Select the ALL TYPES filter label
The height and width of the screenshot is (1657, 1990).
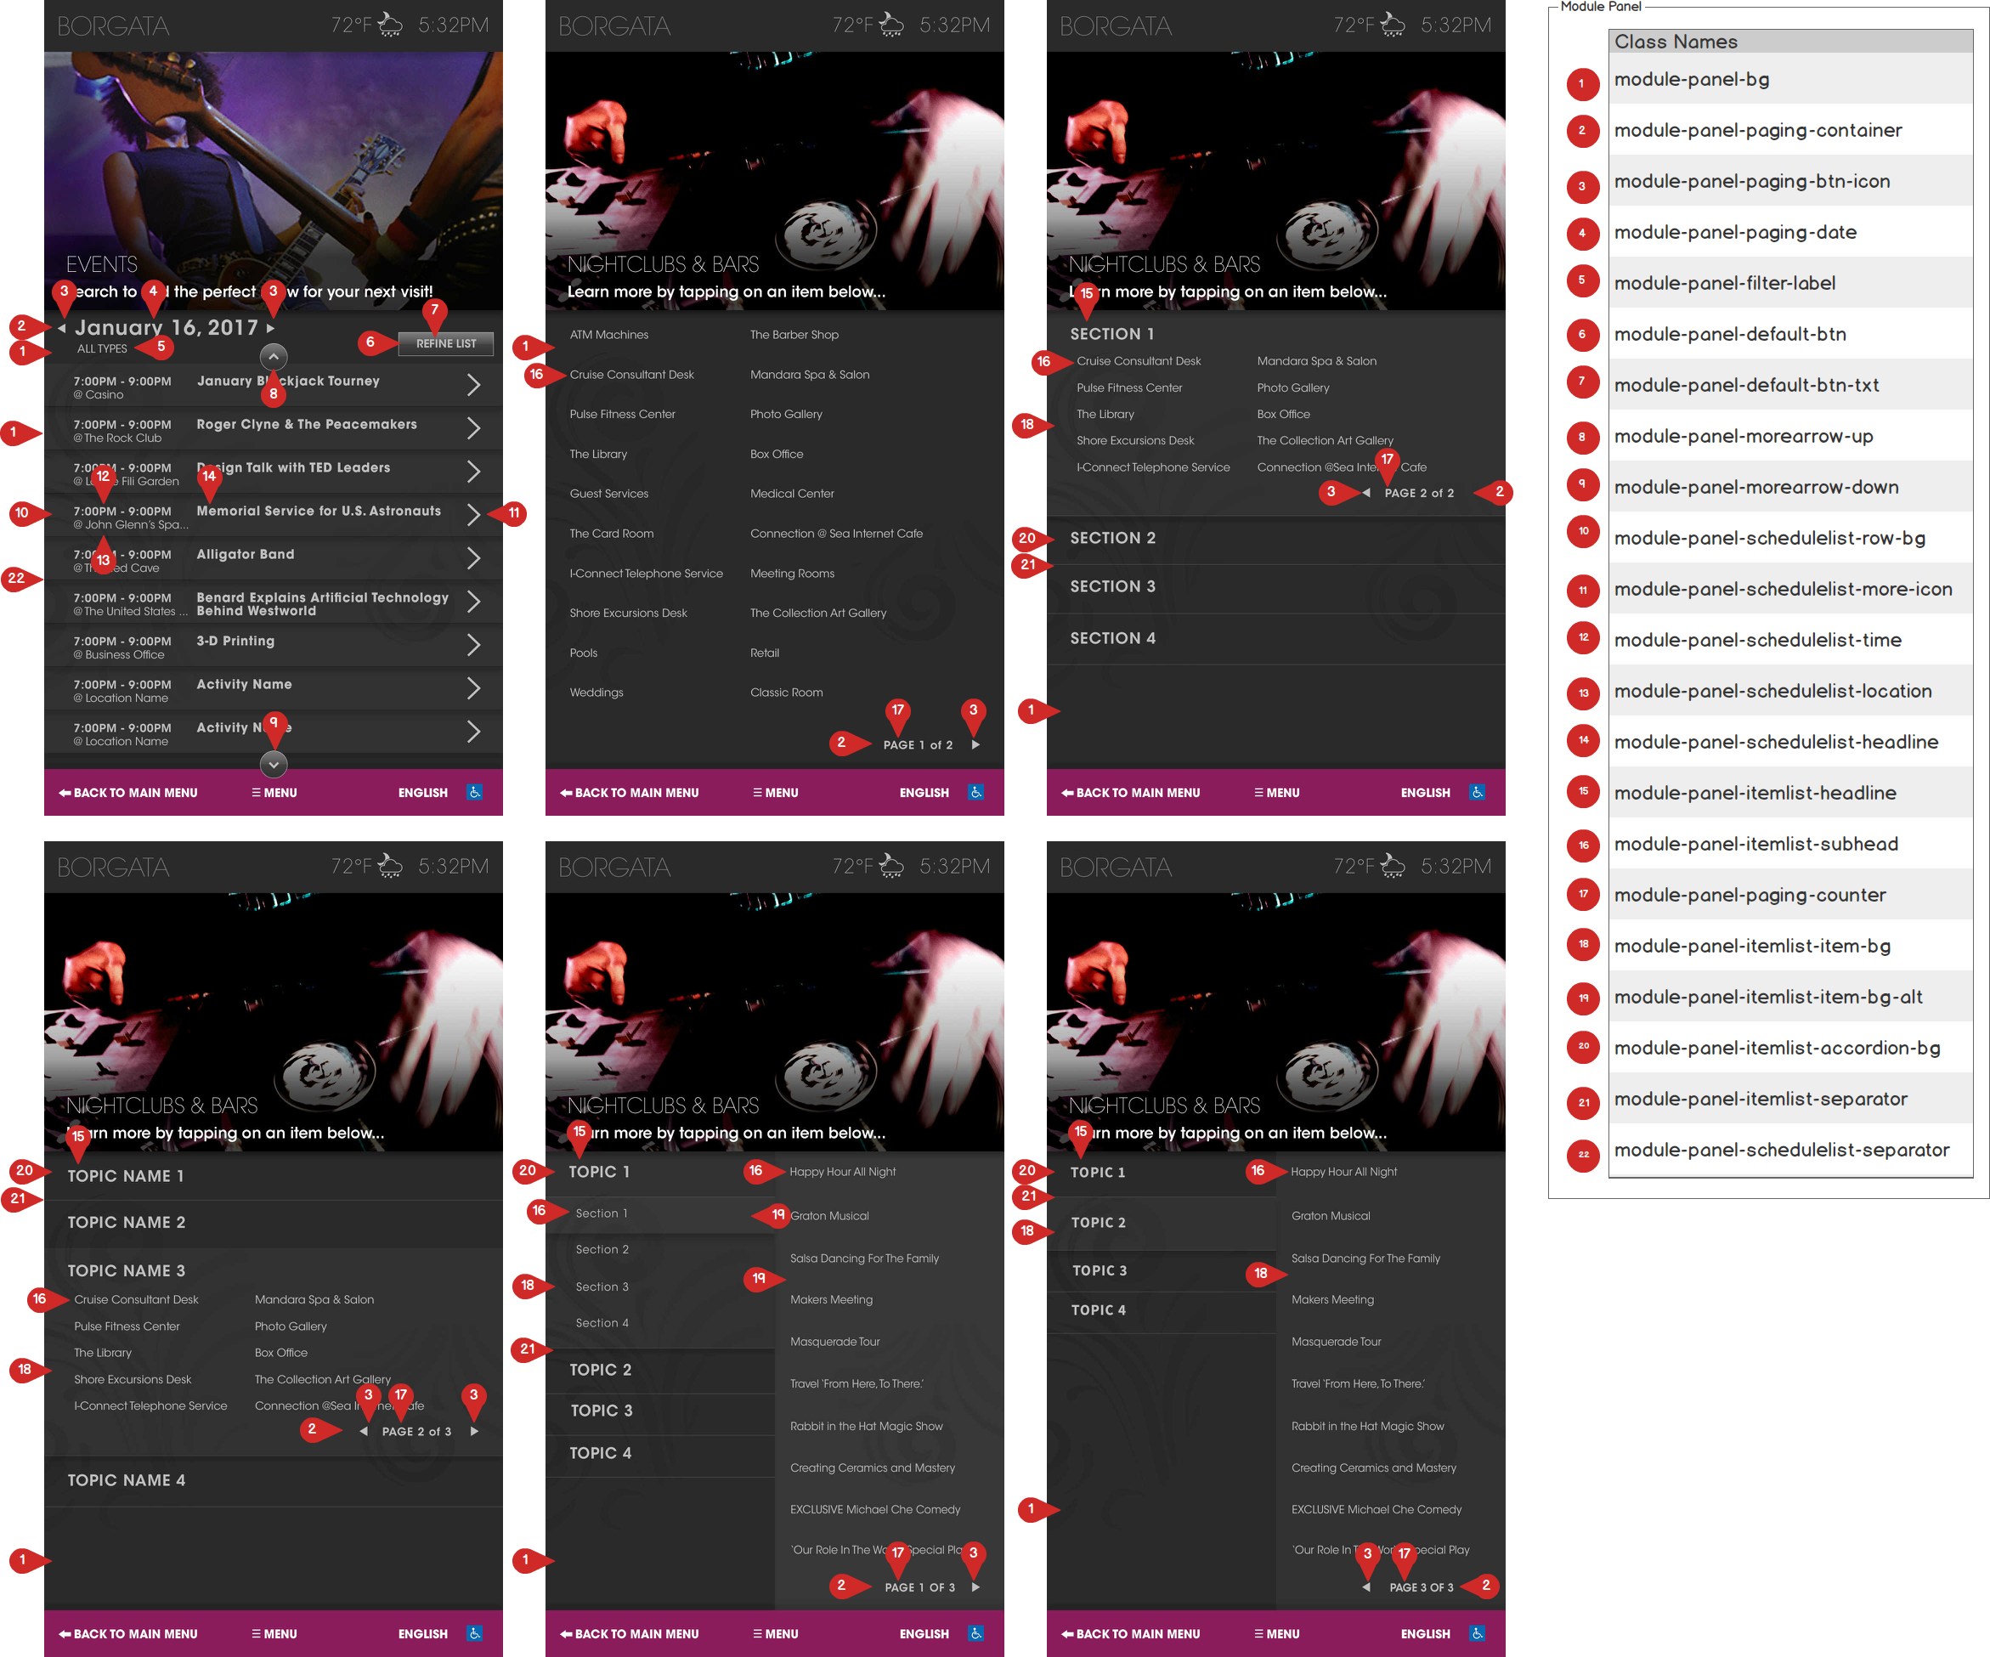101,348
